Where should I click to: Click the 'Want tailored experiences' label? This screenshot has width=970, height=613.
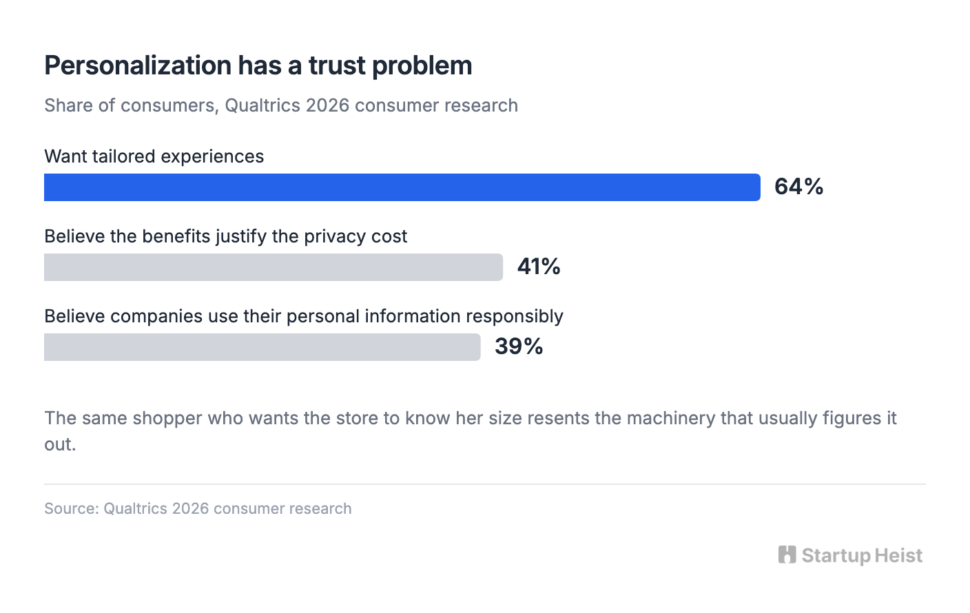pyautogui.click(x=154, y=156)
